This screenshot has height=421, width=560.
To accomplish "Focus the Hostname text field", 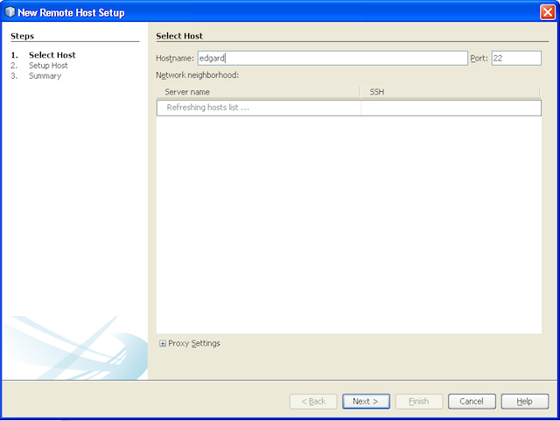I will tap(332, 58).
